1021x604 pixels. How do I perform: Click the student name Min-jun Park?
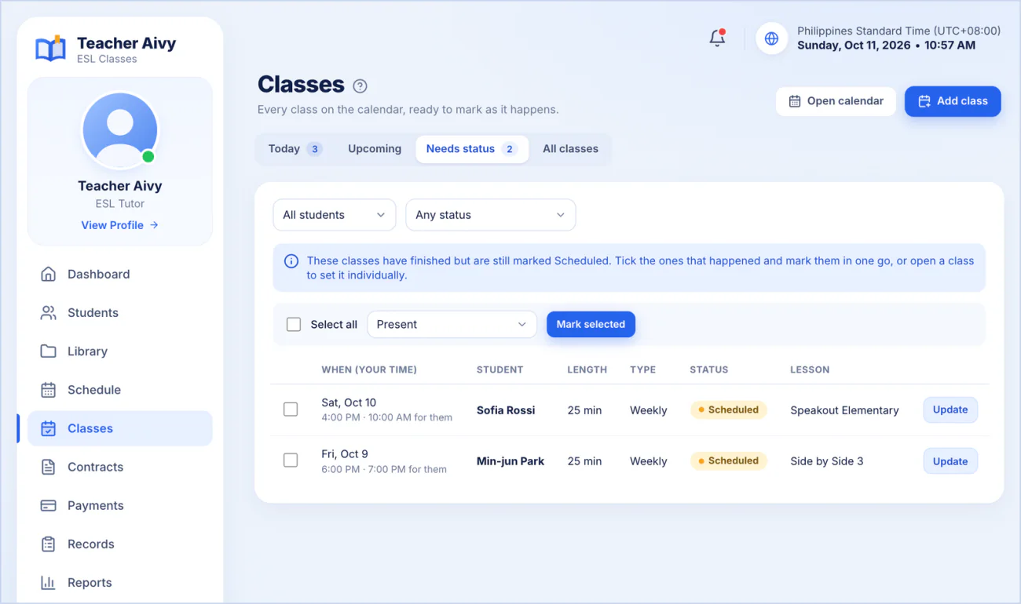pos(510,461)
